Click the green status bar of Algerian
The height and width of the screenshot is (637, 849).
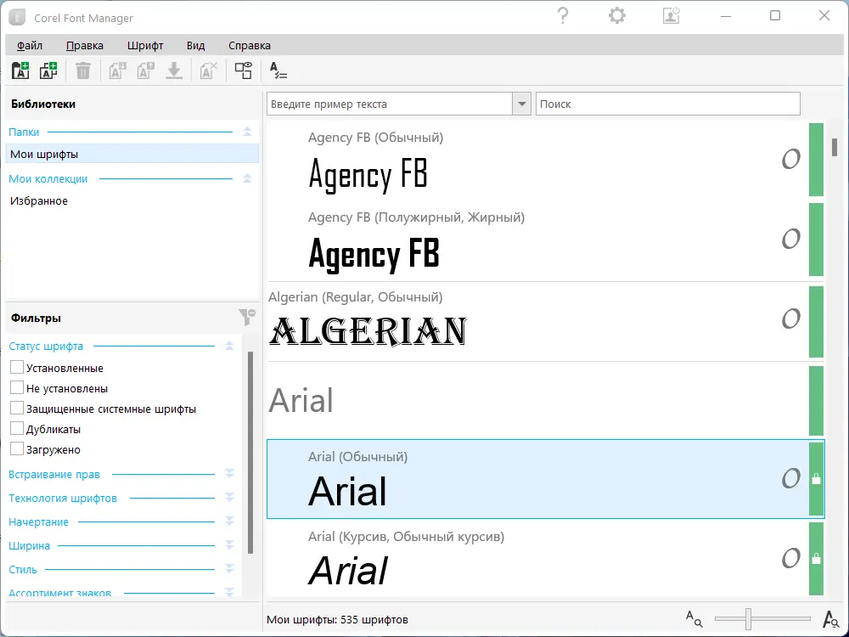coord(816,322)
